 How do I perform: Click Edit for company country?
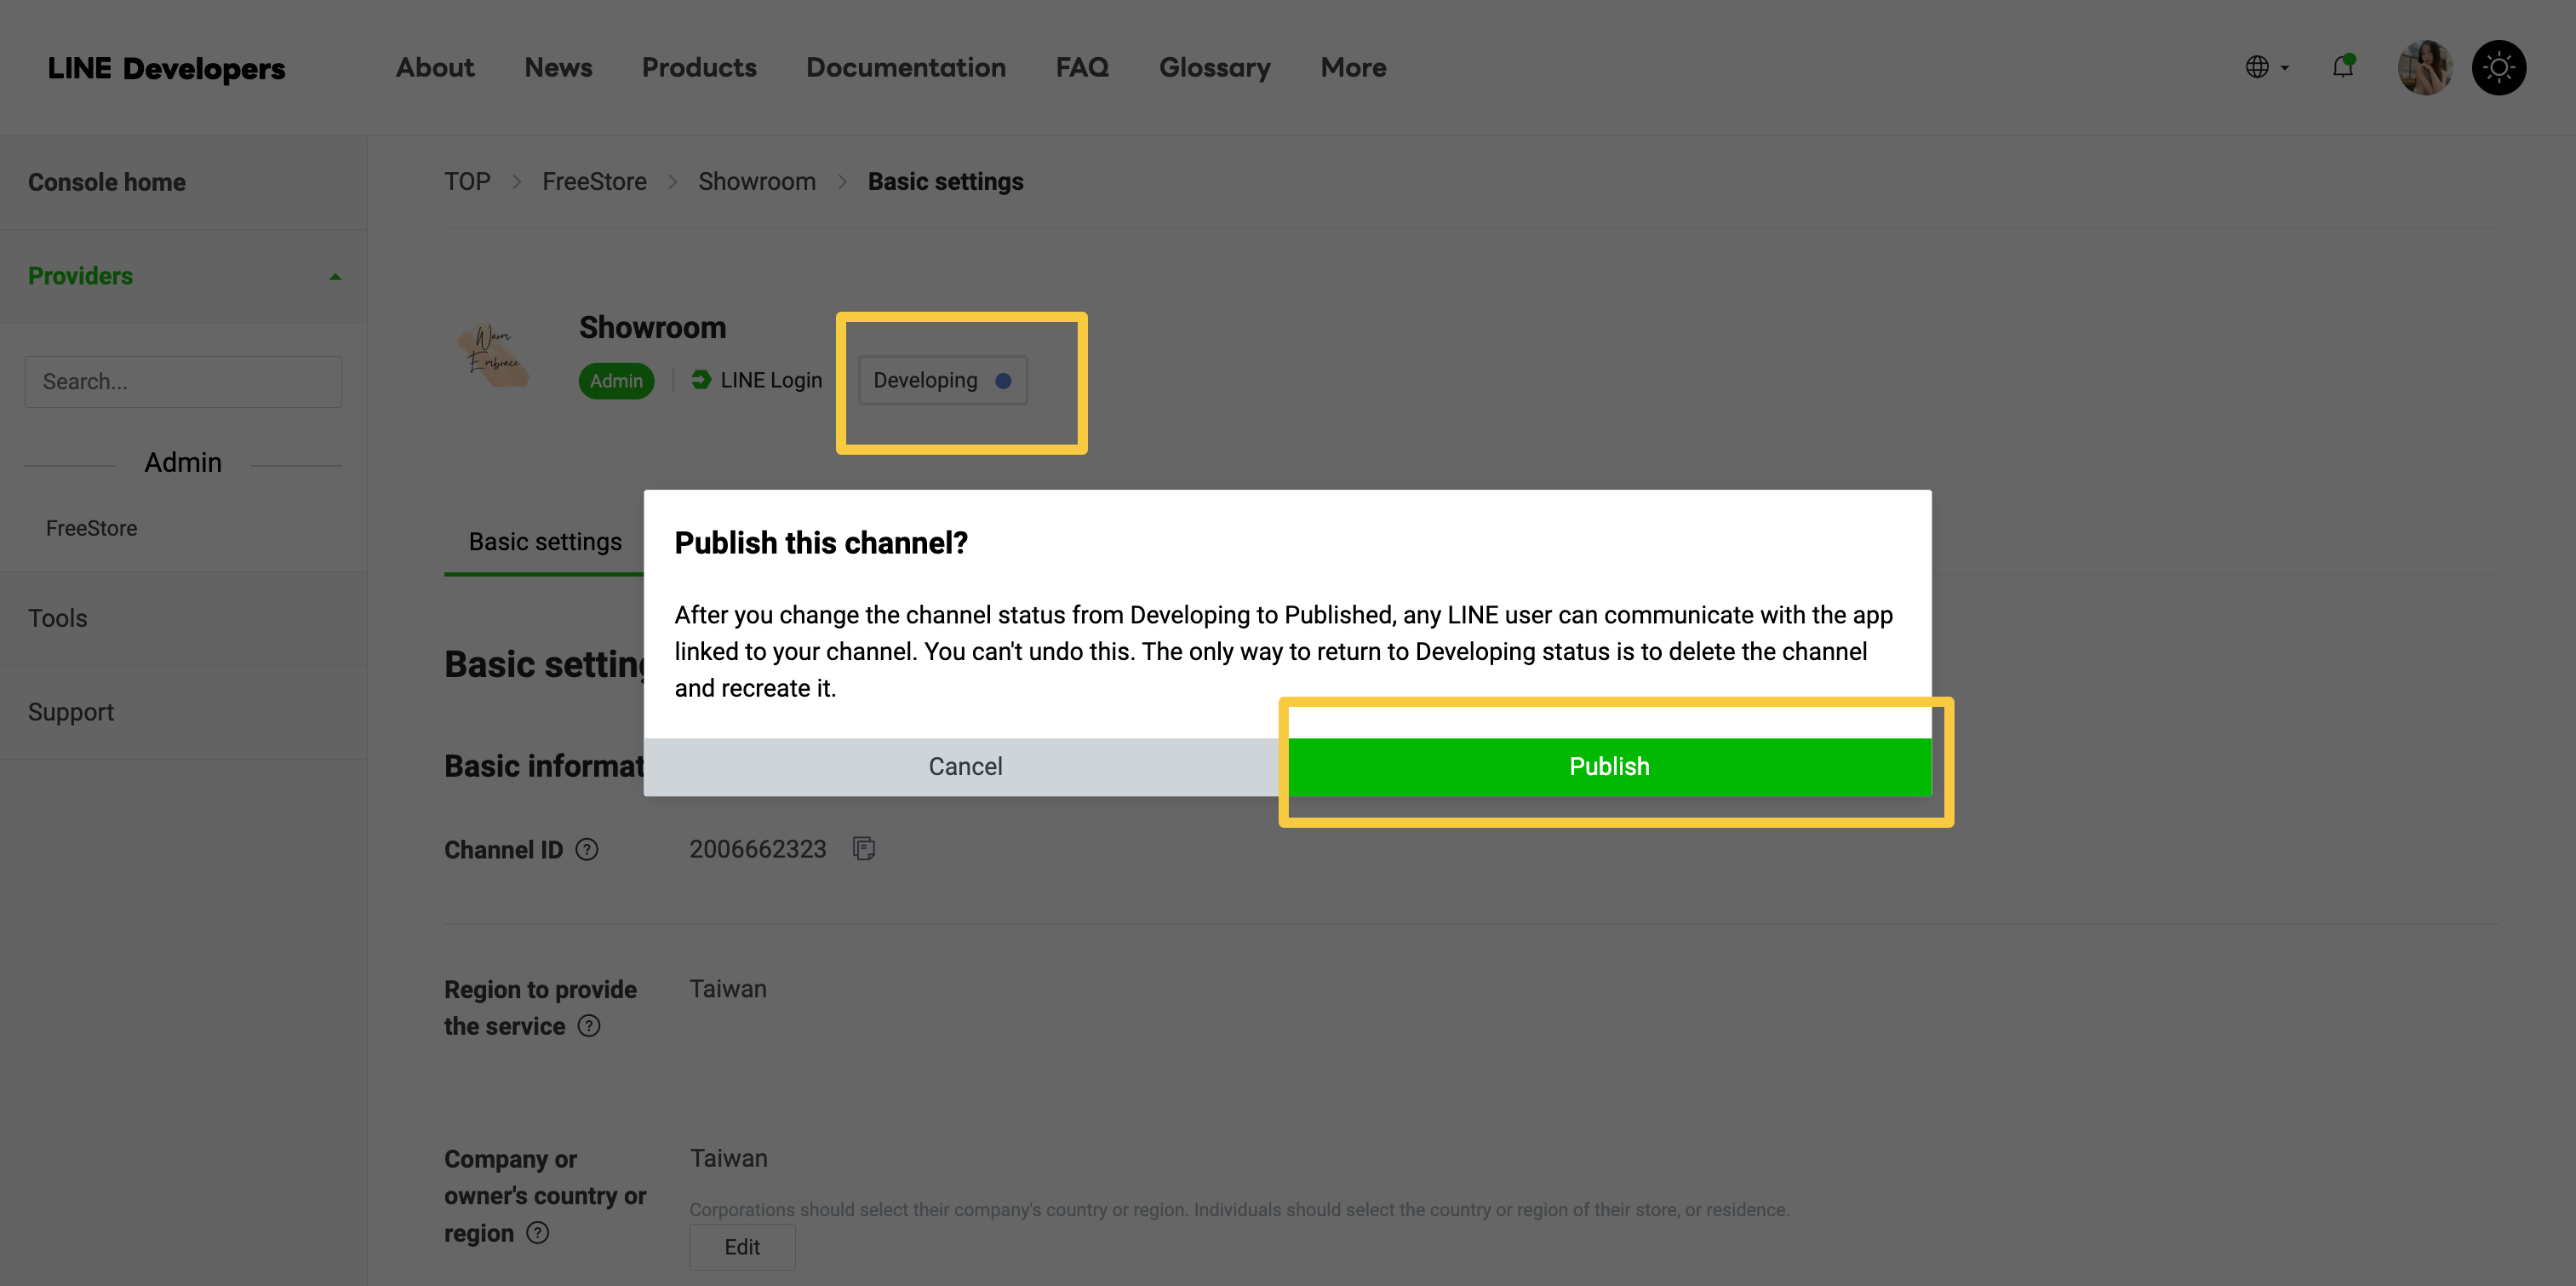[x=742, y=1247]
